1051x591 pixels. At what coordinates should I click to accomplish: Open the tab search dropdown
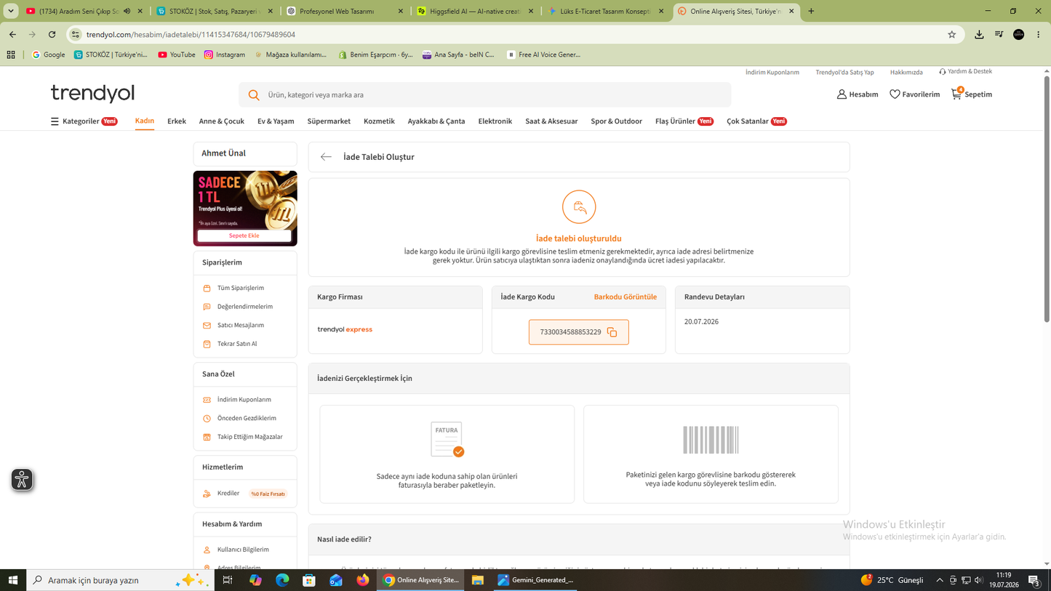[11, 11]
